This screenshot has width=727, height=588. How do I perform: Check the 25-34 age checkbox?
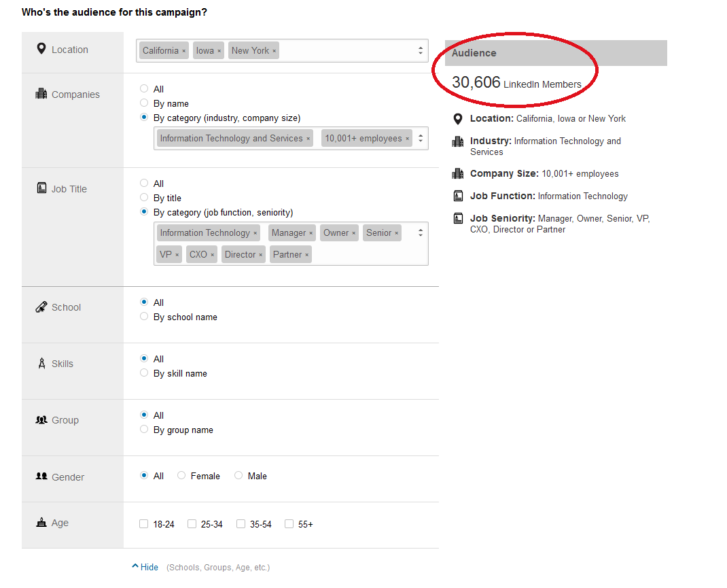coord(192,524)
